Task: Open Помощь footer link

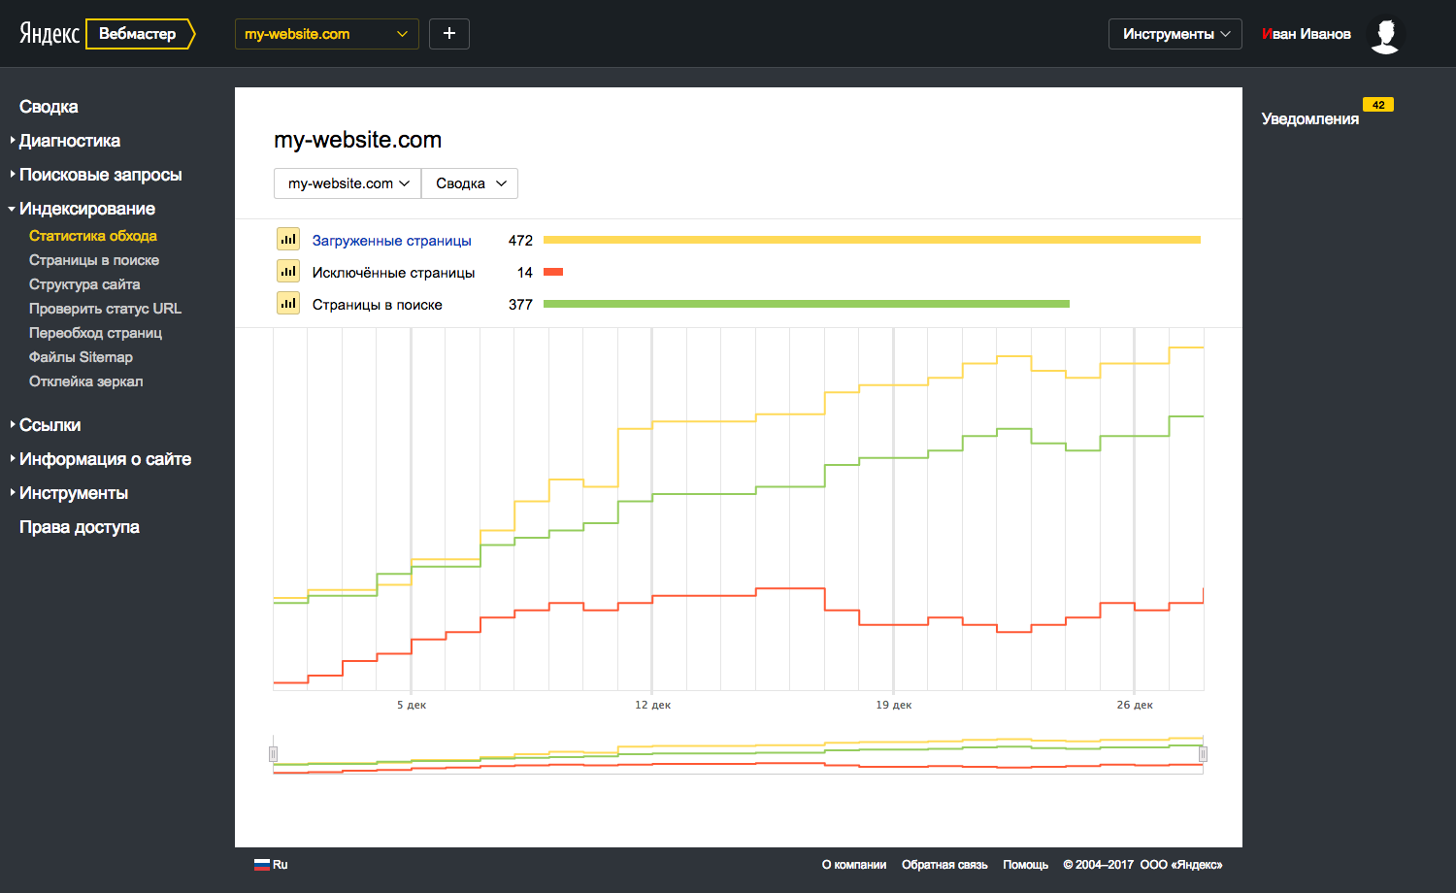Action: [x=1025, y=865]
